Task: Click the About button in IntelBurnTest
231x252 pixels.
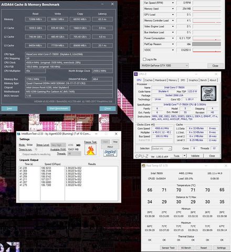Action: 110,146
